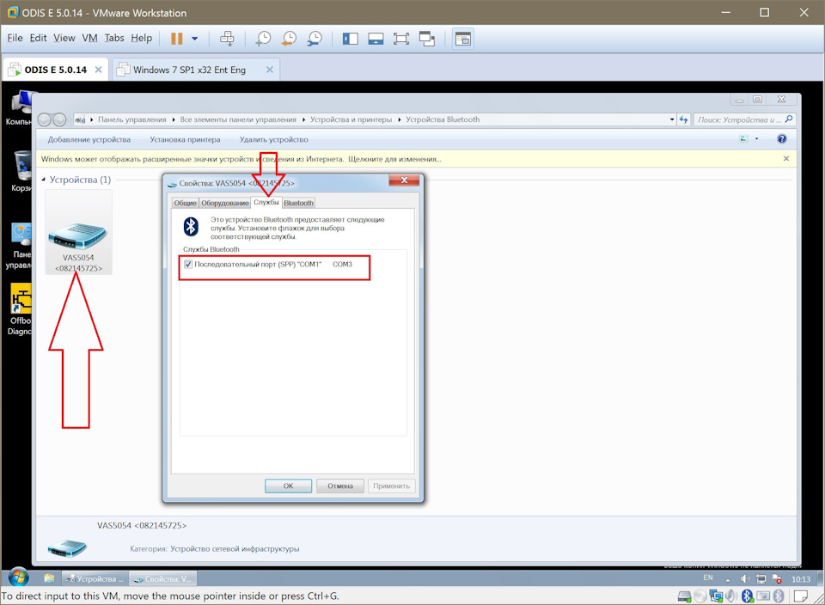Open the Edit menu
This screenshot has height=605, width=825.
click(x=38, y=38)
